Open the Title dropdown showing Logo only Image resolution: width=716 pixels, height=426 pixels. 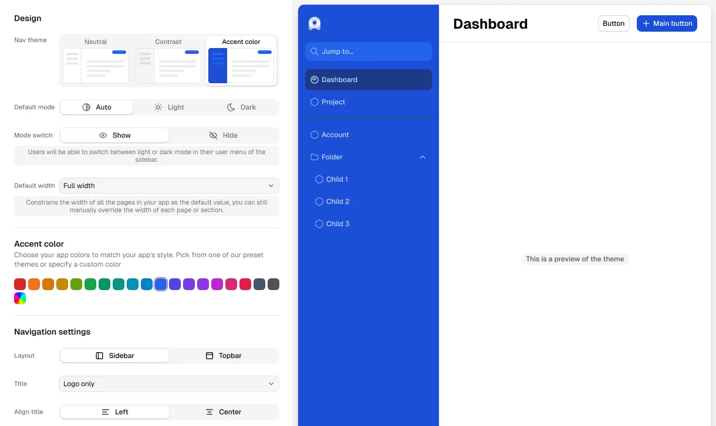click(x=169, y=384)
